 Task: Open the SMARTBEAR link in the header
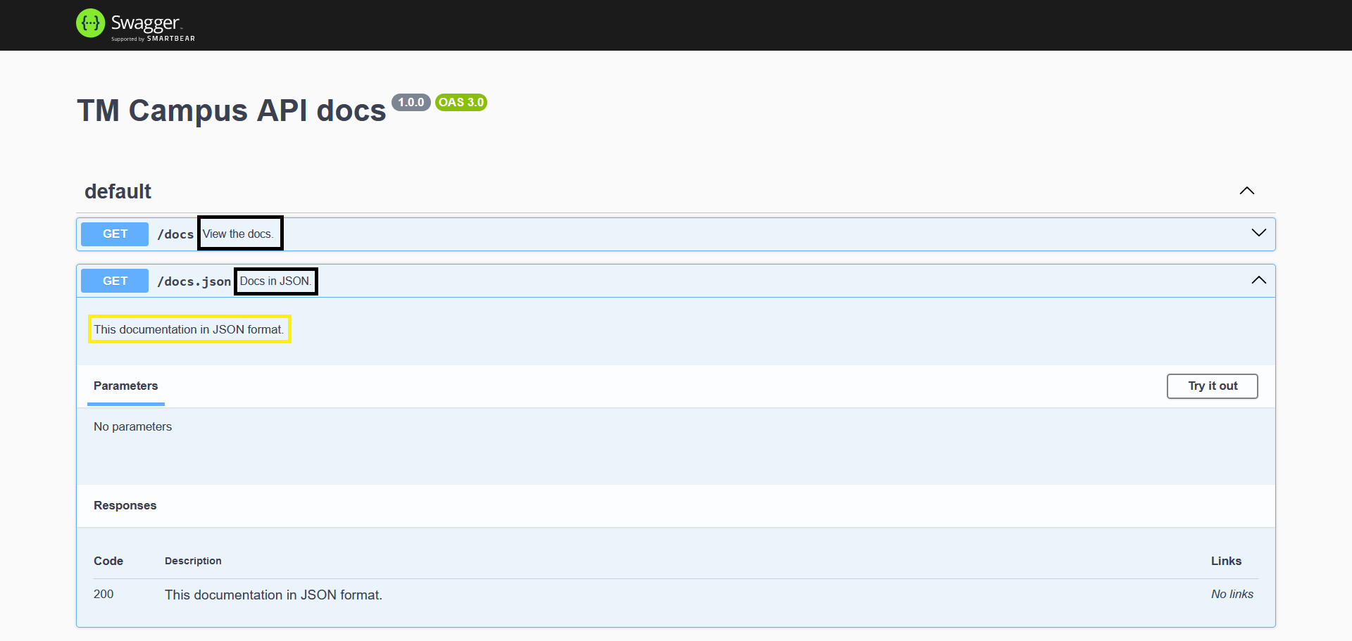170,39
